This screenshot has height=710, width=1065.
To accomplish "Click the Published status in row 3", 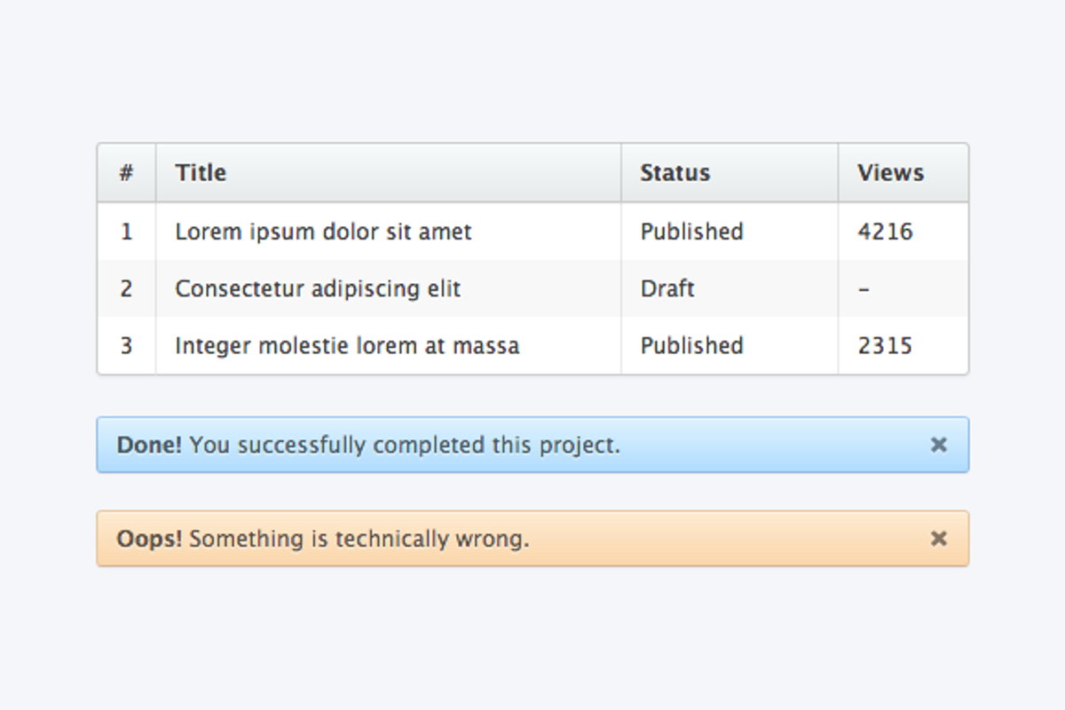I will (x=691, y=345).
